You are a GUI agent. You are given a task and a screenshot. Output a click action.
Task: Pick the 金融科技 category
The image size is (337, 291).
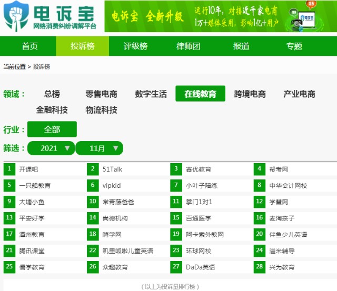[x=52, y=110]
